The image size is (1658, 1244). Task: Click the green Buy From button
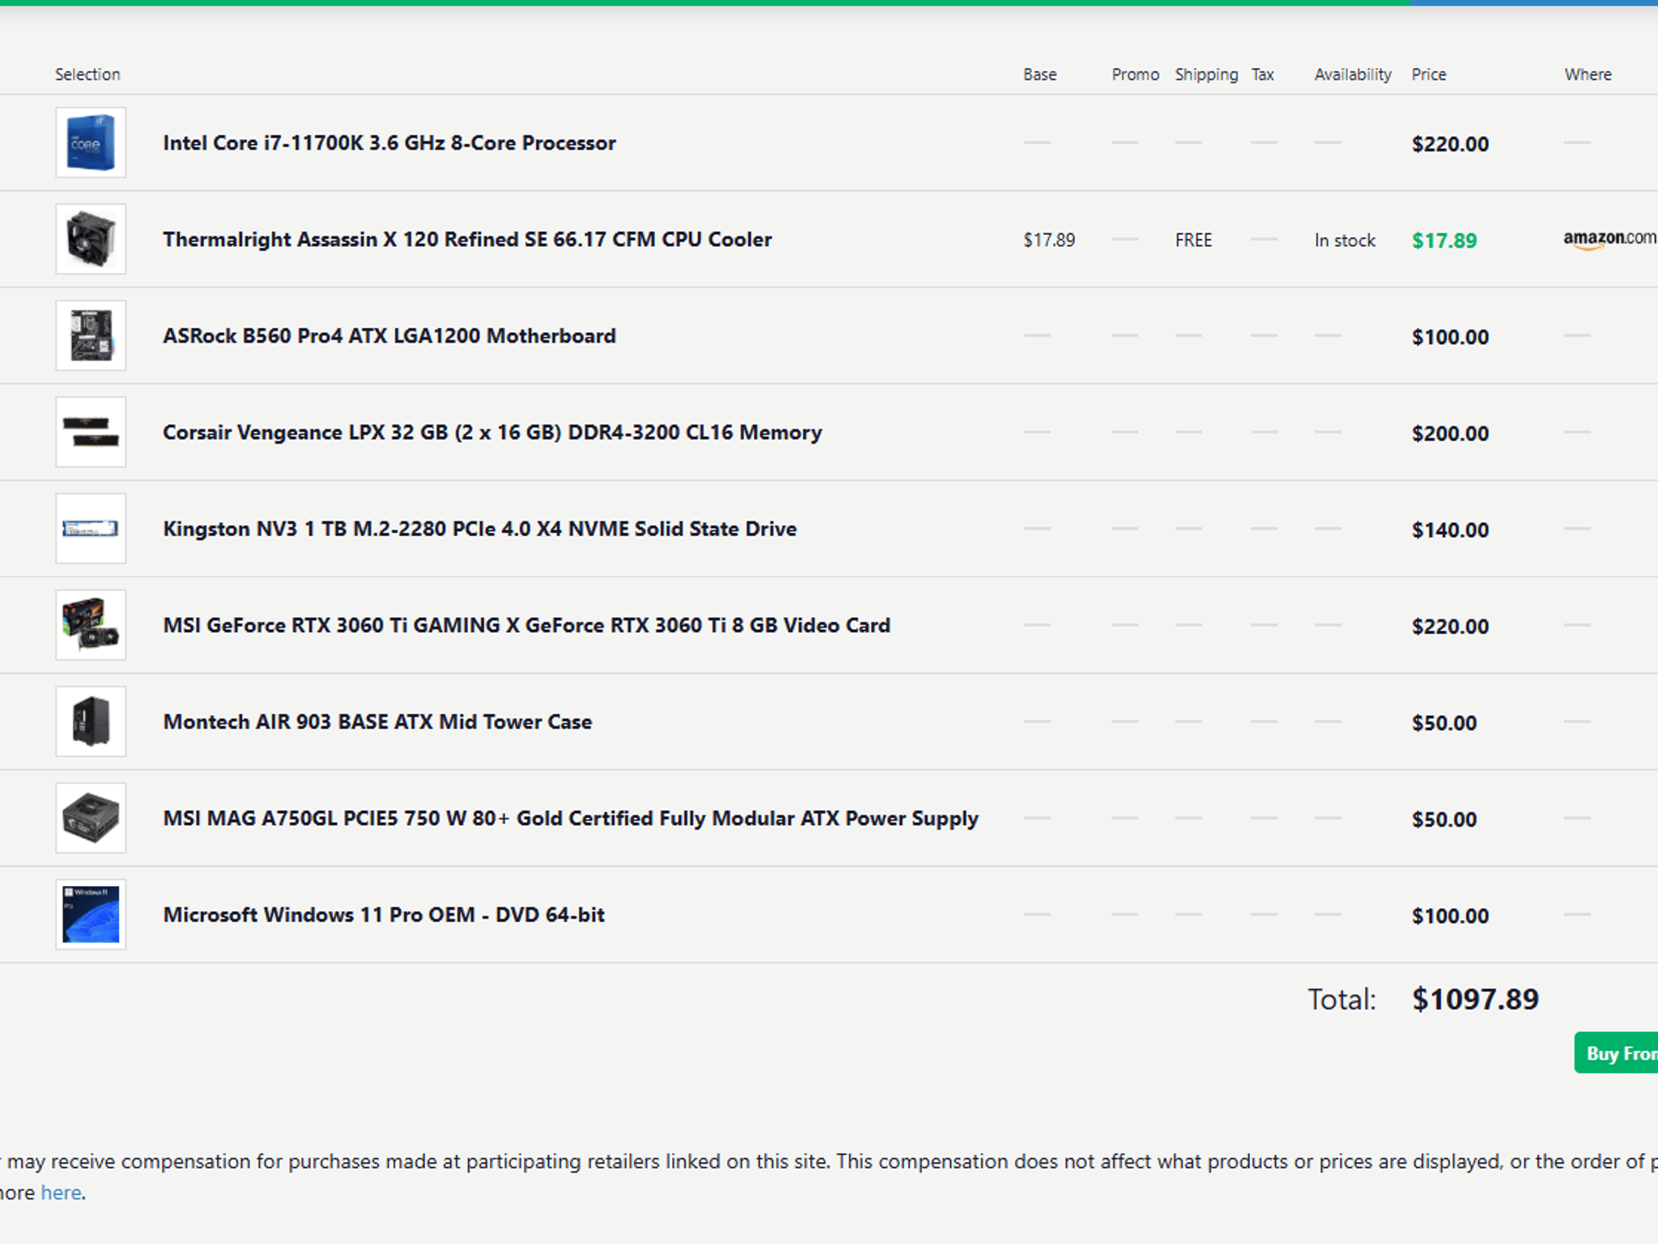click(x=1616, y=1053)
